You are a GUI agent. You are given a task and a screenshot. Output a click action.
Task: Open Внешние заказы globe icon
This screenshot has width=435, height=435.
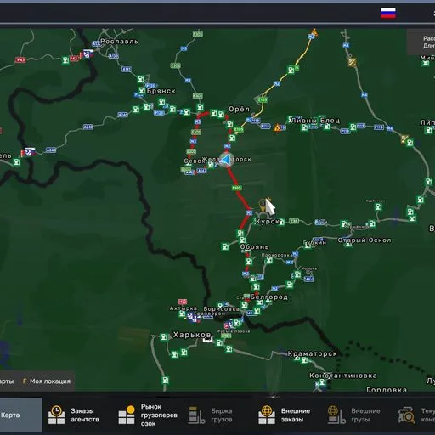pyautogui.click(x=267, y=415)
